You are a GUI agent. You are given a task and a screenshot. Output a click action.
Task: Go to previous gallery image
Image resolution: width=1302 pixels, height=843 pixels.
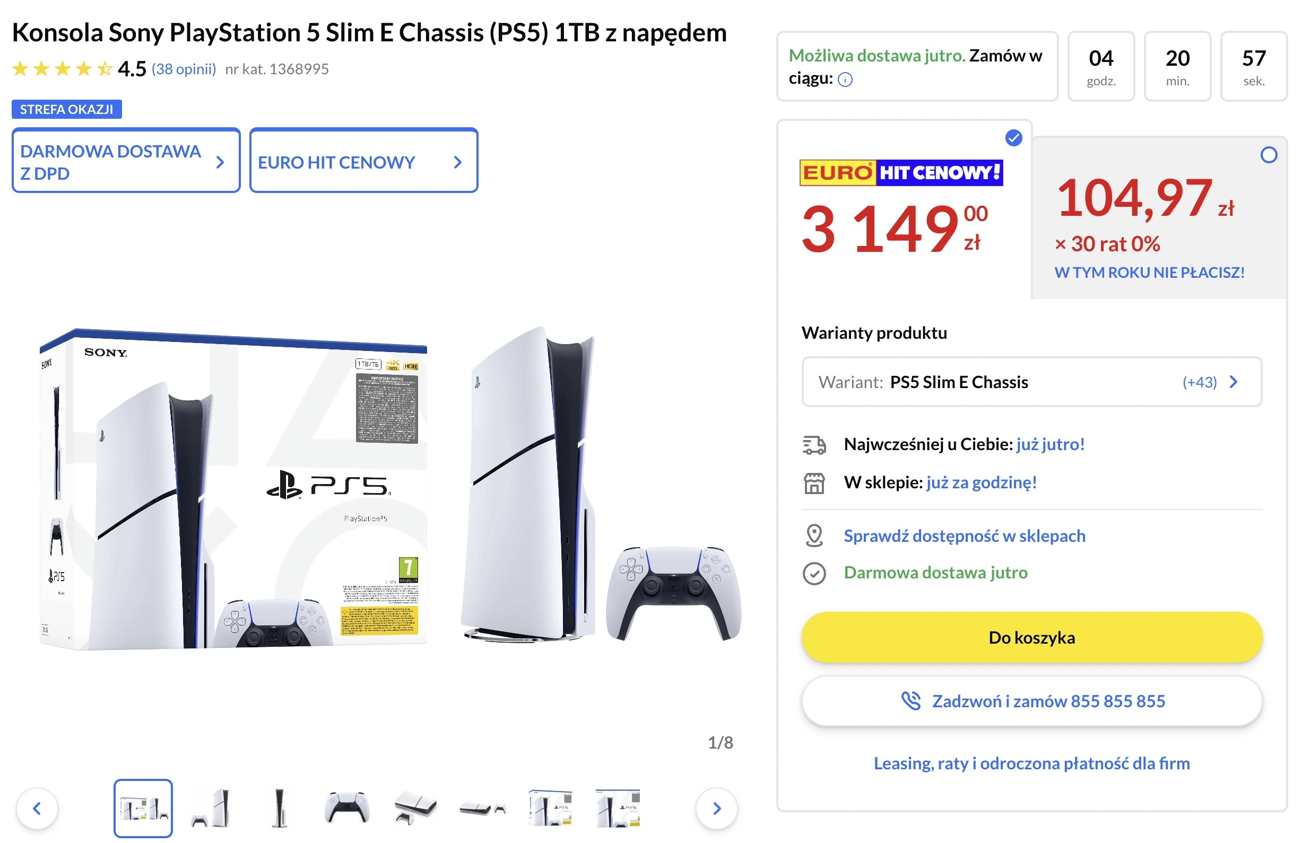(37, 808)
